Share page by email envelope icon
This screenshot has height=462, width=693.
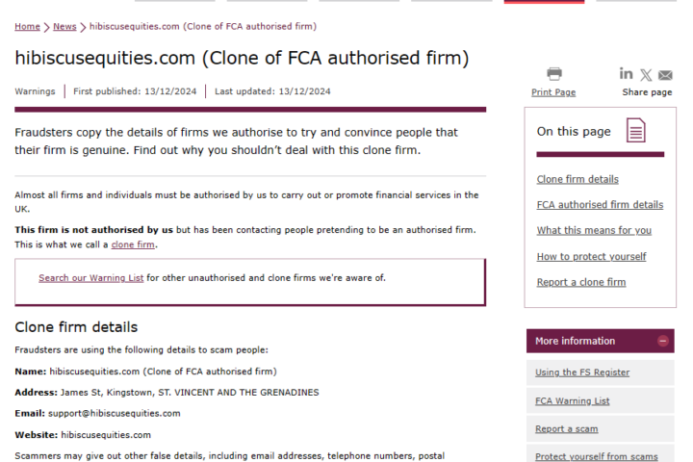(x=665, y=75)
